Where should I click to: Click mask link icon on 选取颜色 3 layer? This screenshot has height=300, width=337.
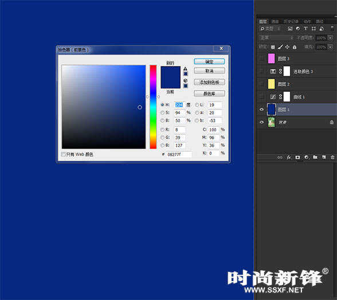click(280, 71)
